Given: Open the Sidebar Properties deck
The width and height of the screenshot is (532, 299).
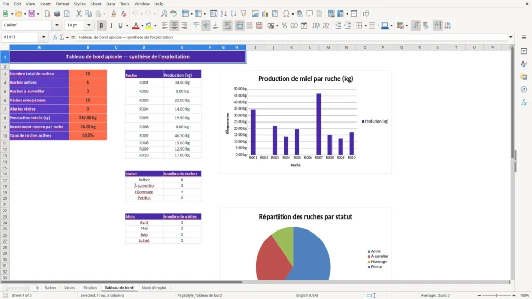Looking at the screenshot, I should pyautogui.click(x=524, y=51).
